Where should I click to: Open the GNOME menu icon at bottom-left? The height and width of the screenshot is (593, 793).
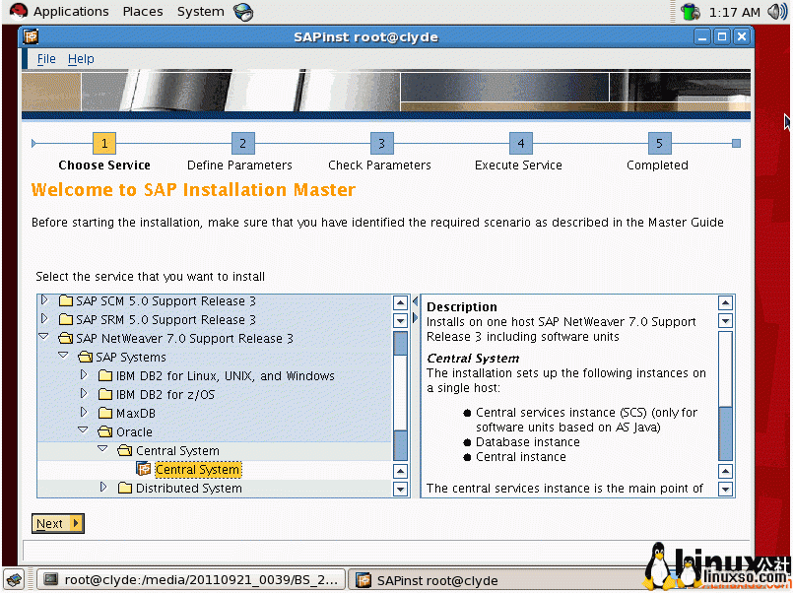click(x=13, y=580)
